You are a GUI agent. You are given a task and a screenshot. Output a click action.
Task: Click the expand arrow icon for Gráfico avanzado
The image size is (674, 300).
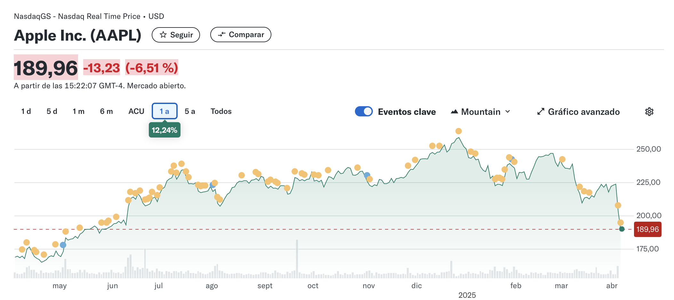[541, 112]
